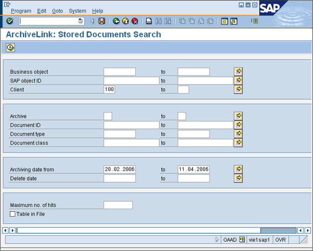Click the Help menu item

[x=98, y=11]
